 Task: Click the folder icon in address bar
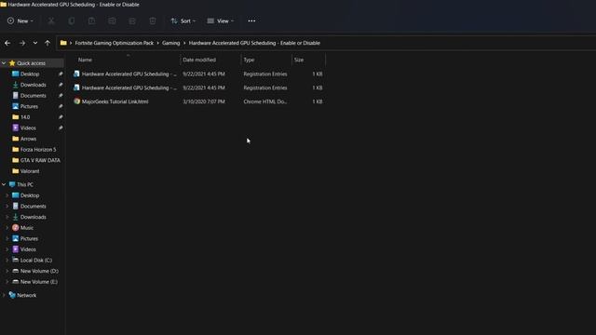[63, 43]
